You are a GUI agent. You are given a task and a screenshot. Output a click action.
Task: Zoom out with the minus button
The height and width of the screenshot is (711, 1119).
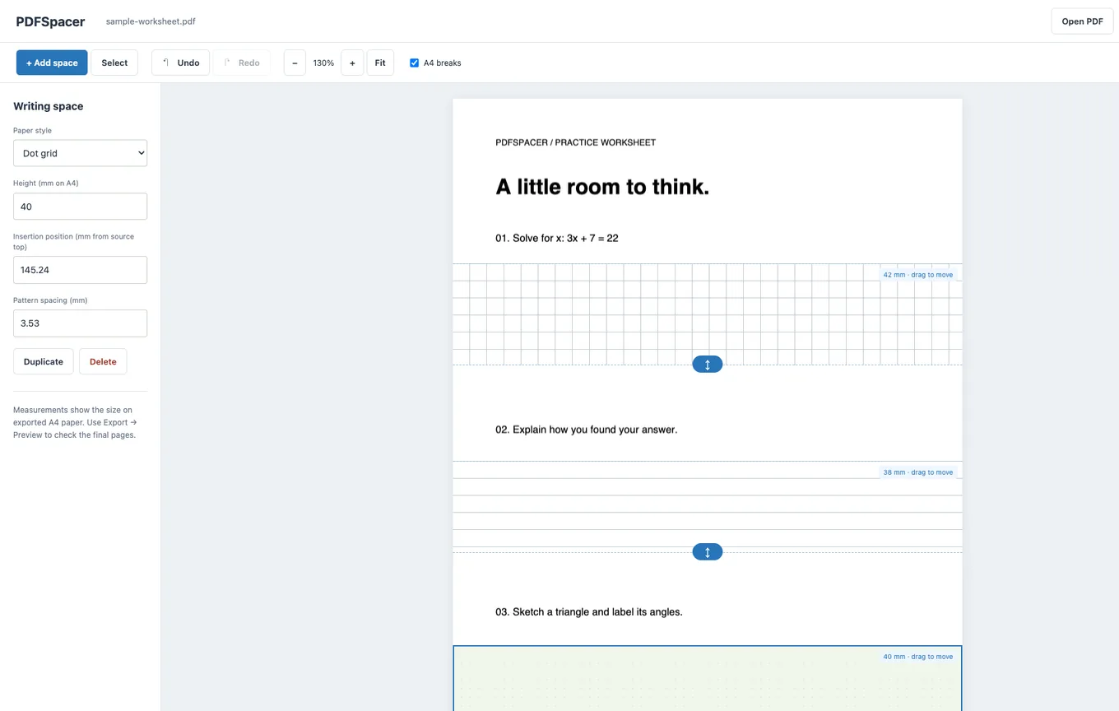(295, 63)
